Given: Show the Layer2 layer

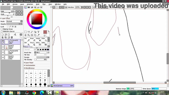Looking at the screenshot, I should coord(3,46).
